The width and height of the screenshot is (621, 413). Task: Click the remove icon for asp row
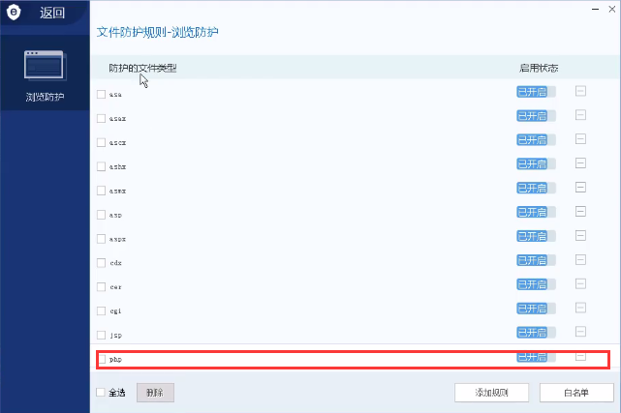pyautogui.click(x=580, y=213)
